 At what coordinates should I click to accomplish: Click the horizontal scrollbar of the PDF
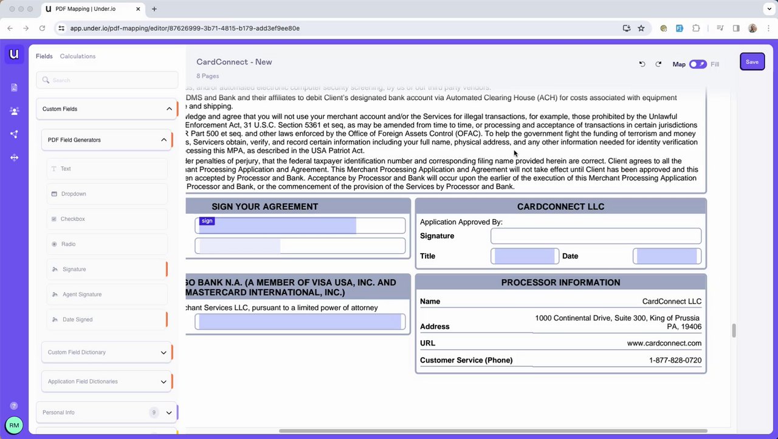point(493,431)
